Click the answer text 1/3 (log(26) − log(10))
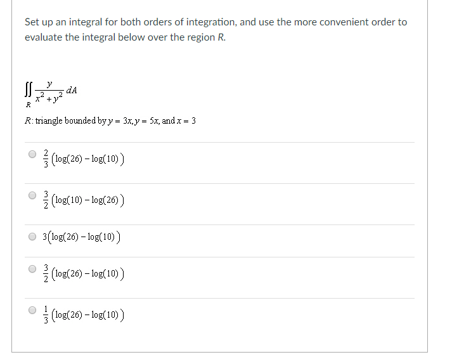This screenshot has height=357, width=471. point(84,315)
